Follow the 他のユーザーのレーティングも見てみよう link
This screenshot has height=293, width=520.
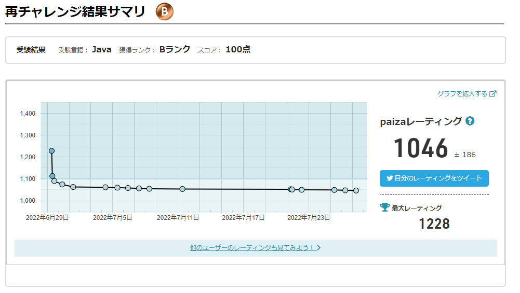tap(252, 248)
